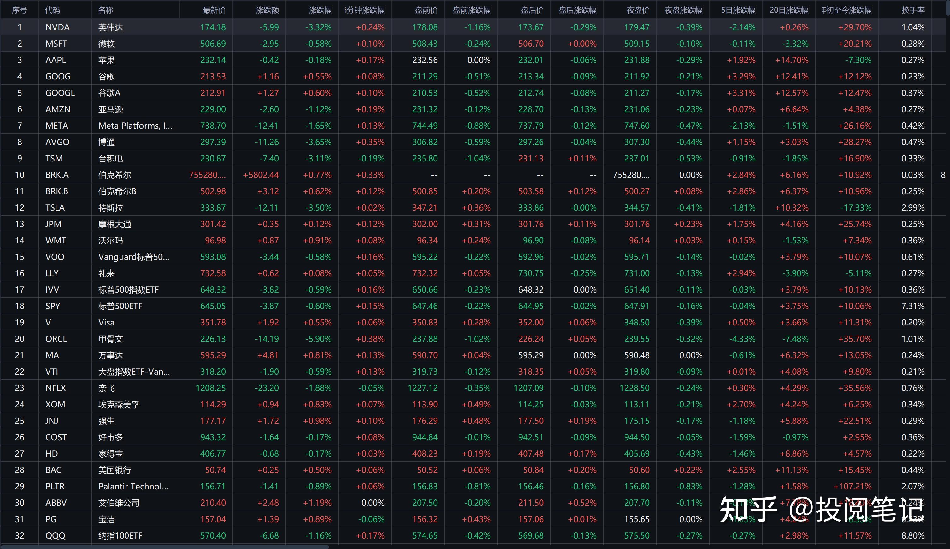950x549 pixels.
Task: Select the PLTR ticker code
Action: click(55, 487)
